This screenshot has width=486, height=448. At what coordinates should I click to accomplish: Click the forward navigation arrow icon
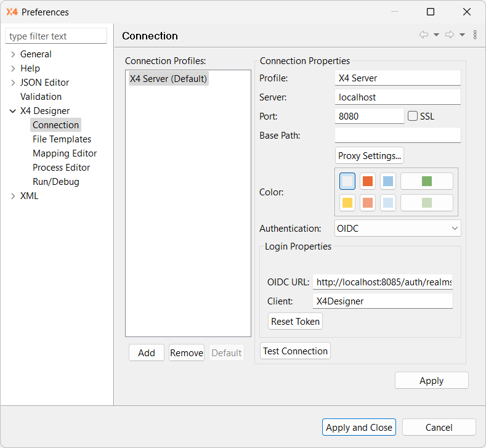(x=450, y=35)
